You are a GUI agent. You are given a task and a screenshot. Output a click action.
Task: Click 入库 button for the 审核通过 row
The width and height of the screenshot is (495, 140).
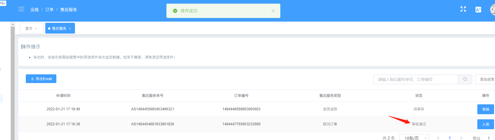[485, 124]
